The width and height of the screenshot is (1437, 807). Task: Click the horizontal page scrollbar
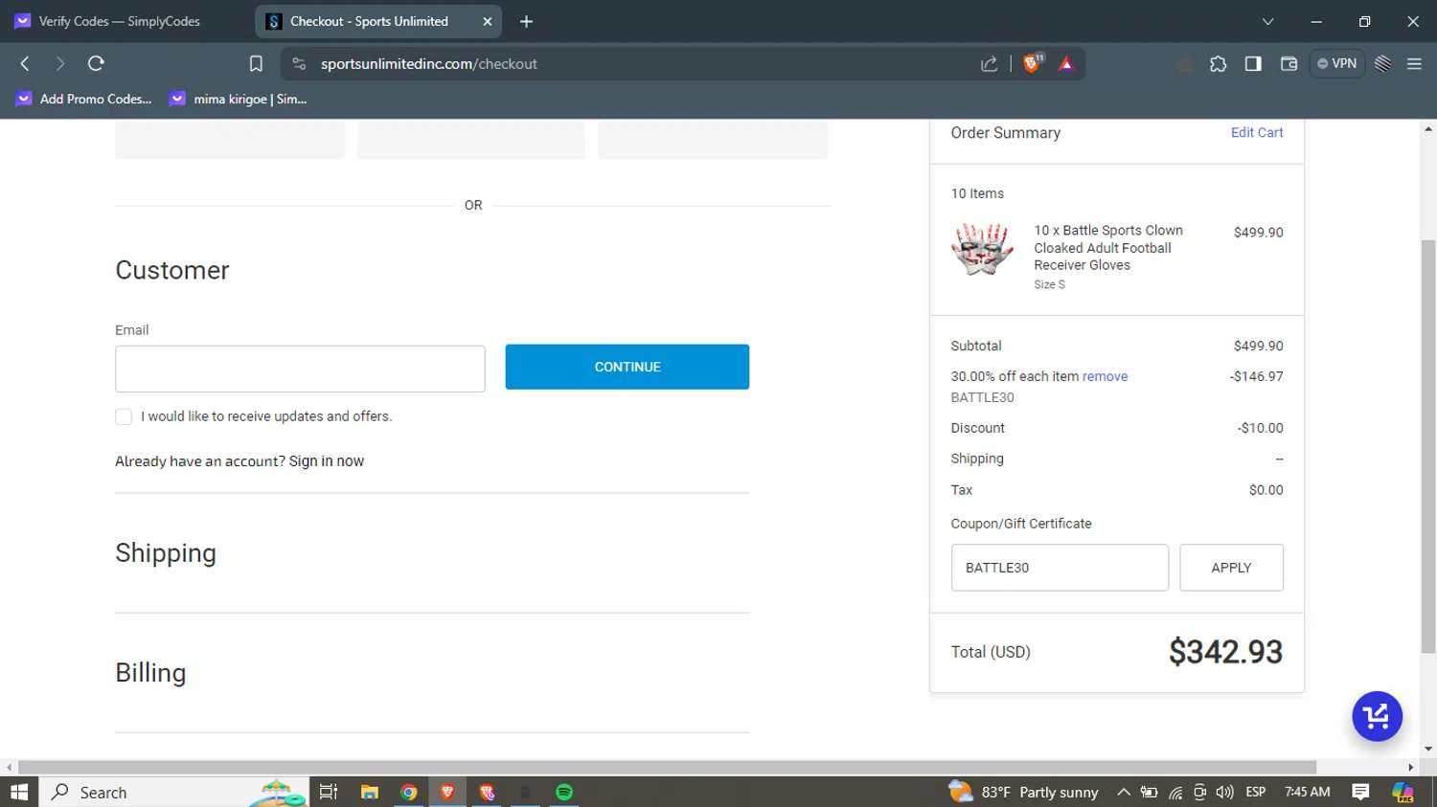pos(667,767)
